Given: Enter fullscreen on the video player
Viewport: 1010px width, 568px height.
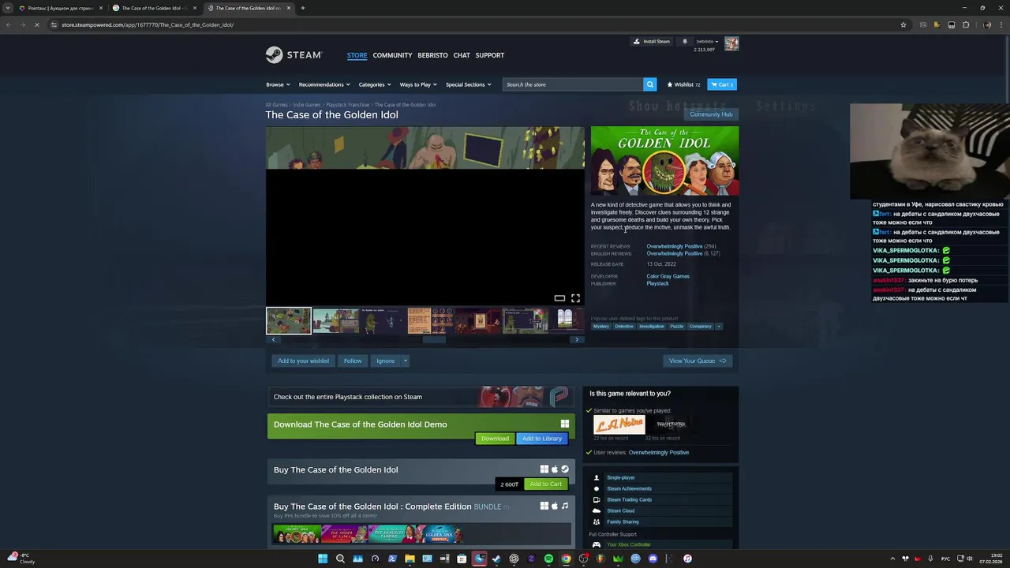Looking at the screenshot, I should (575, 298).
